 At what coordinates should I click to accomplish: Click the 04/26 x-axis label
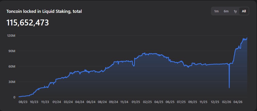click(238, 102)
